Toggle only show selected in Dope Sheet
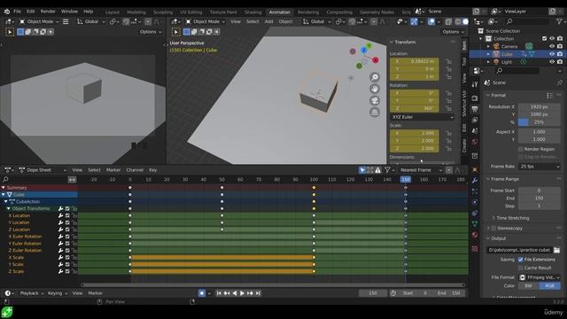This screenshot has width=567, height=319. [362, 170]
